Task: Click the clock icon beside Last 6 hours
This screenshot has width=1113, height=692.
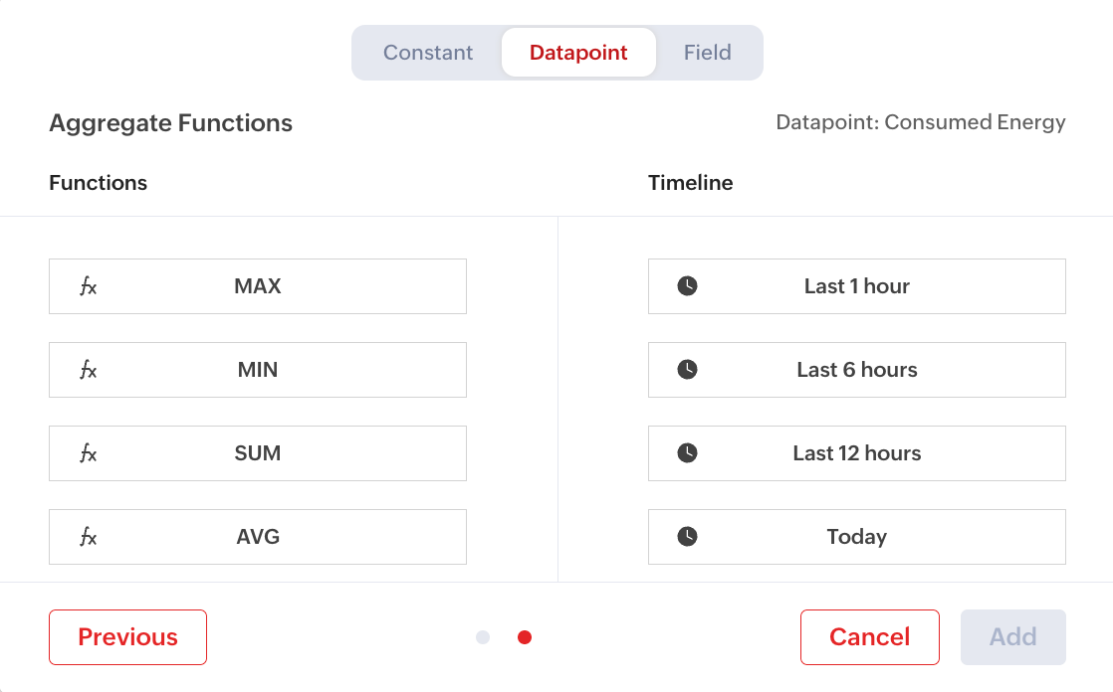Action: pos(687,370)
